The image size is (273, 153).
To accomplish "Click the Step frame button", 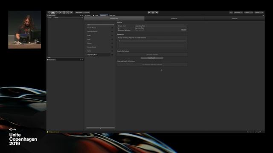I will pos(157,12).
